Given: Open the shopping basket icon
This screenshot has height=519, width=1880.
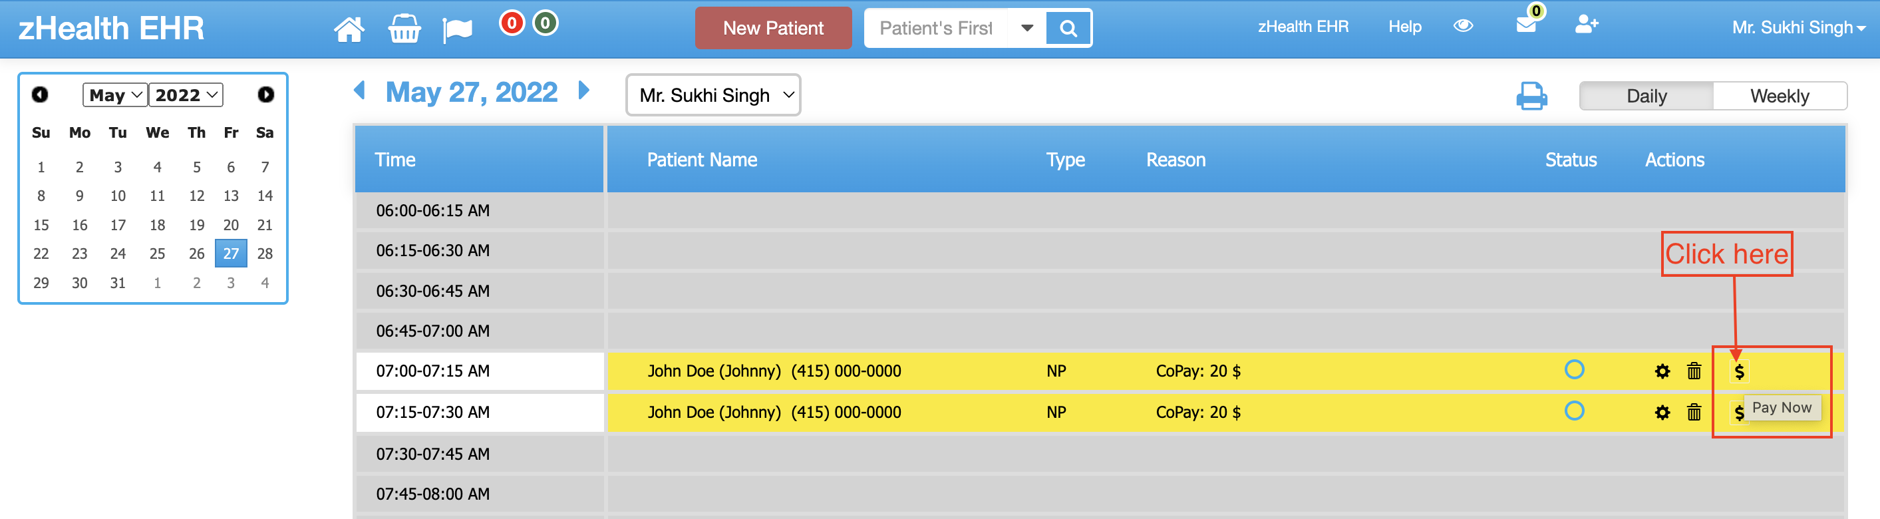Looking at the screenshot, I should click(x=404, y=29).
